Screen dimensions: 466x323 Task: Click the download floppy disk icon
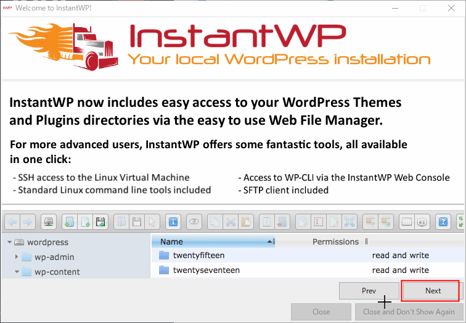pyautogui.click(x=137, y=222)
